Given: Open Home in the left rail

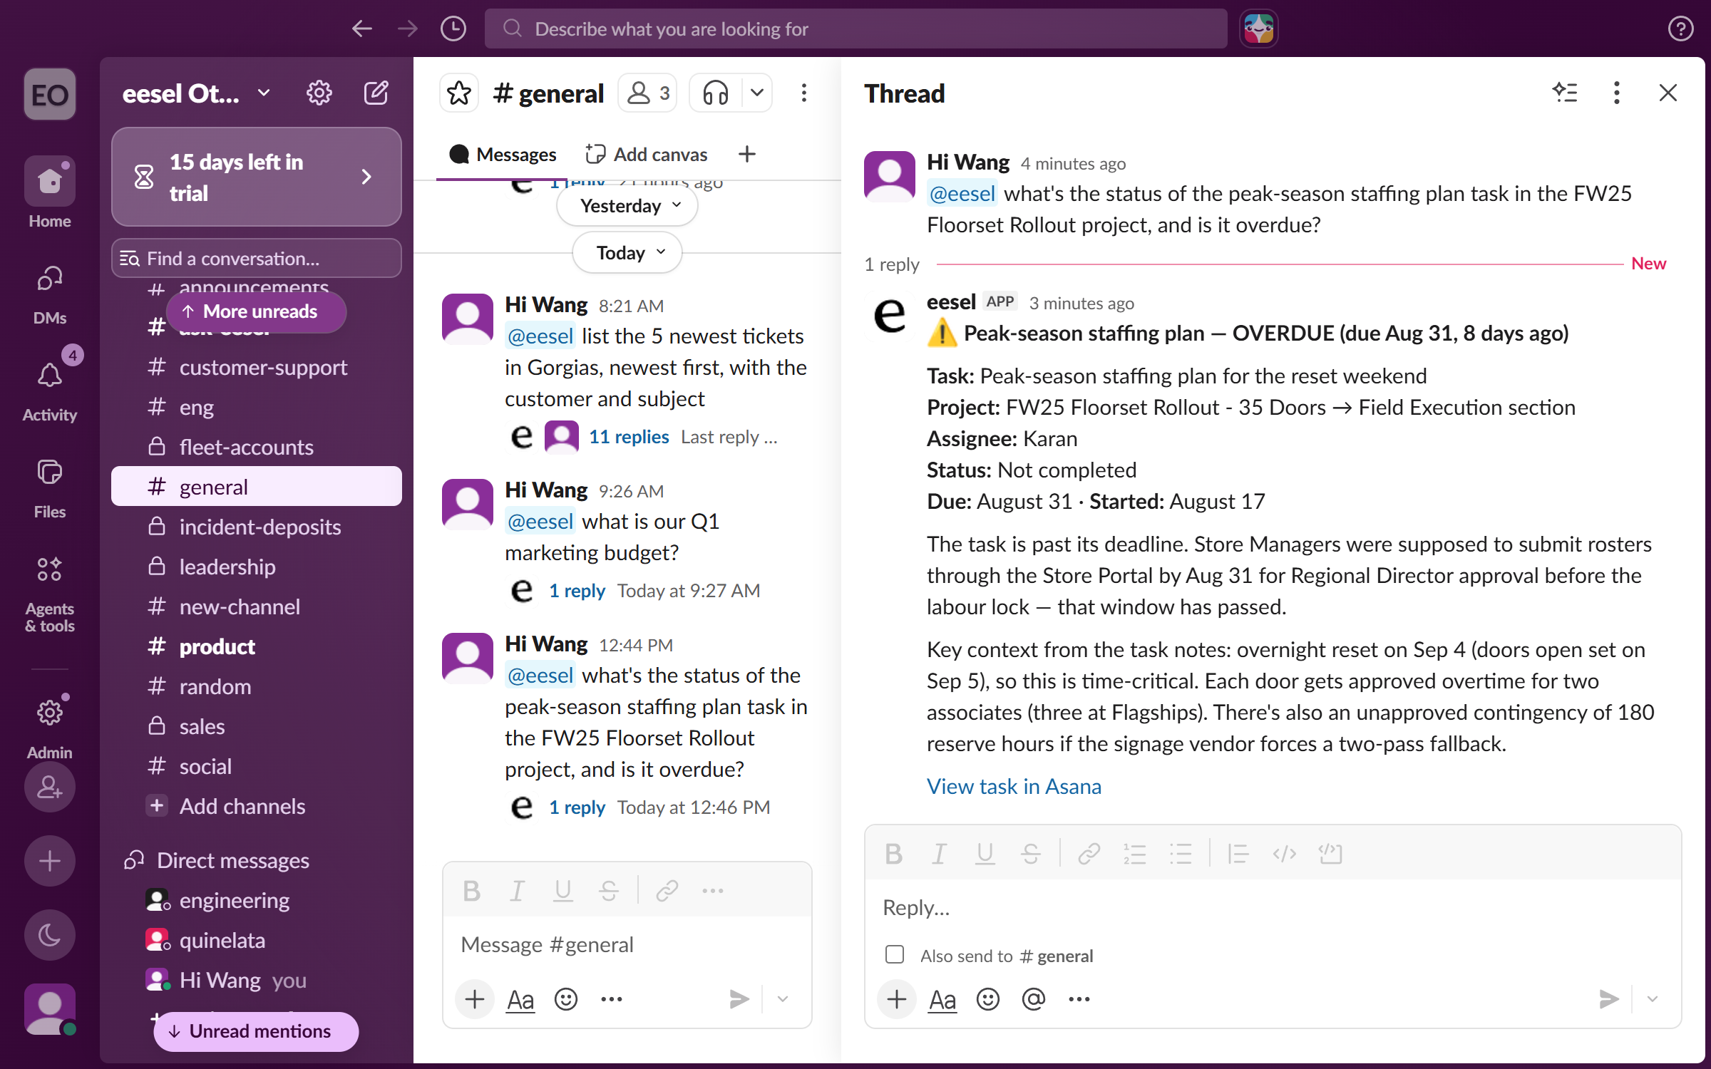Looking at the screenshot, I should coord(50,192).
